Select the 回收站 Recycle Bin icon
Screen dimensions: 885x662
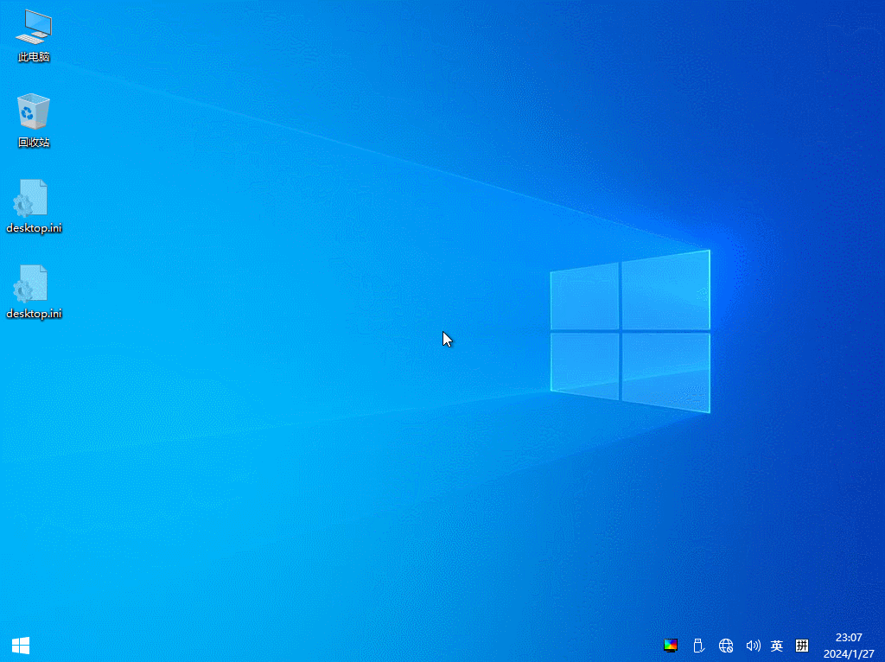click(x=34, y=120)
